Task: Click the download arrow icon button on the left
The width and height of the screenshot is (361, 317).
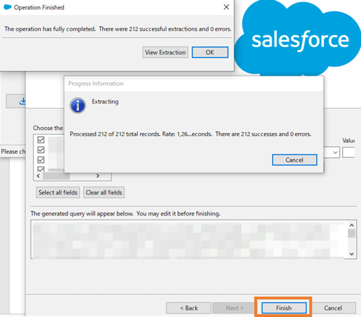Action: tap(22, 101)
